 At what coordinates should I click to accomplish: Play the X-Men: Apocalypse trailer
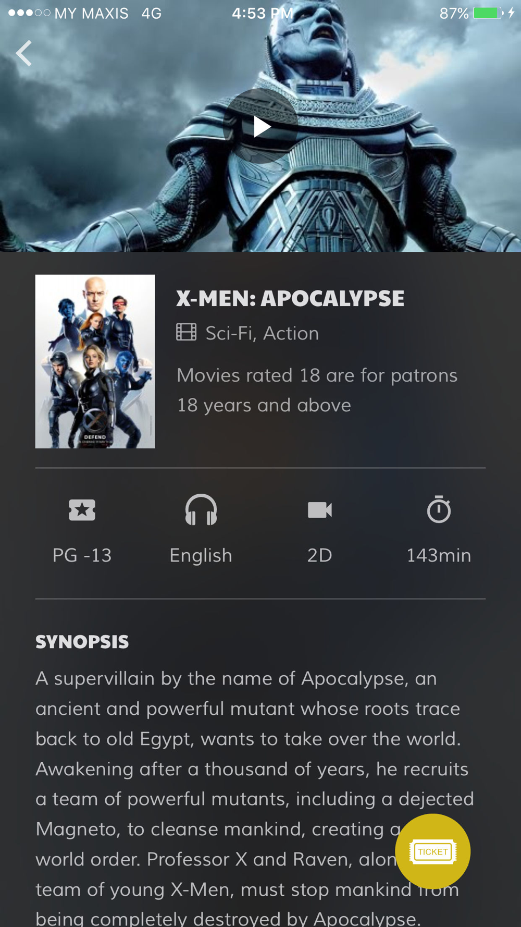[x=260, y=126]
